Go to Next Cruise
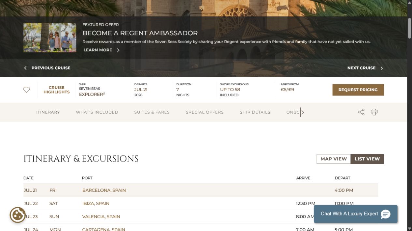 point(361,68)
